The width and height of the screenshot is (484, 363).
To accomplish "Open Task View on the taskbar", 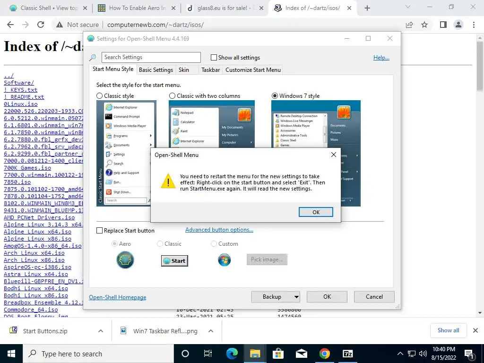I will click(208, 354).
